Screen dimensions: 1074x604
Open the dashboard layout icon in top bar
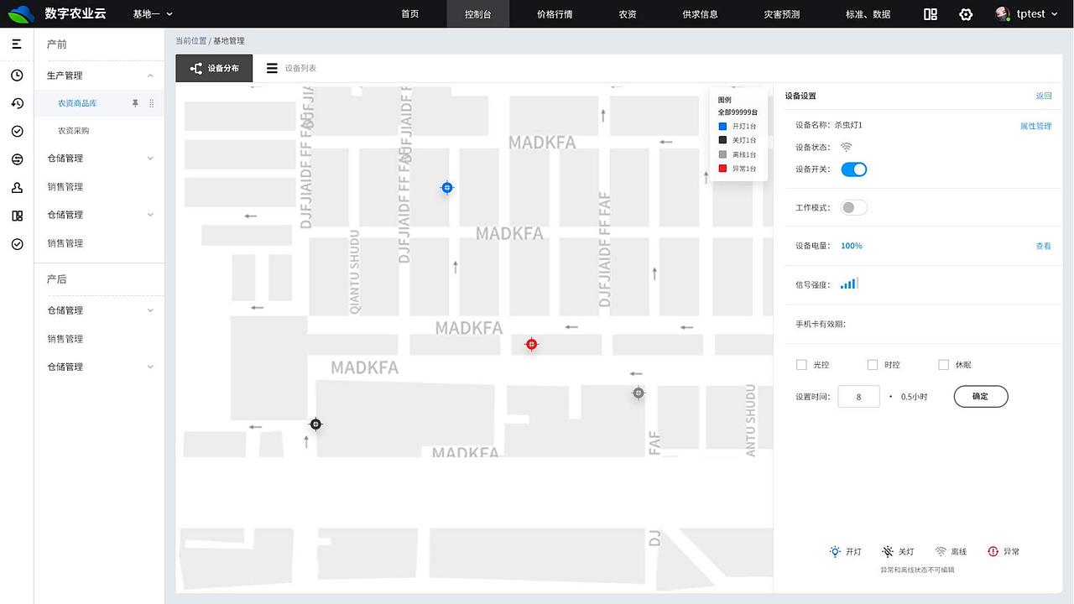[x=930, y=14]
